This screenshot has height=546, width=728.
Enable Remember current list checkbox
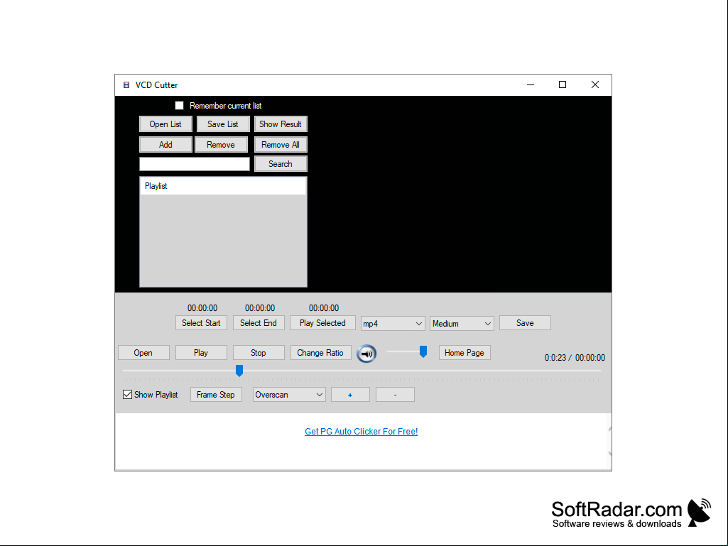pos(179,105)
